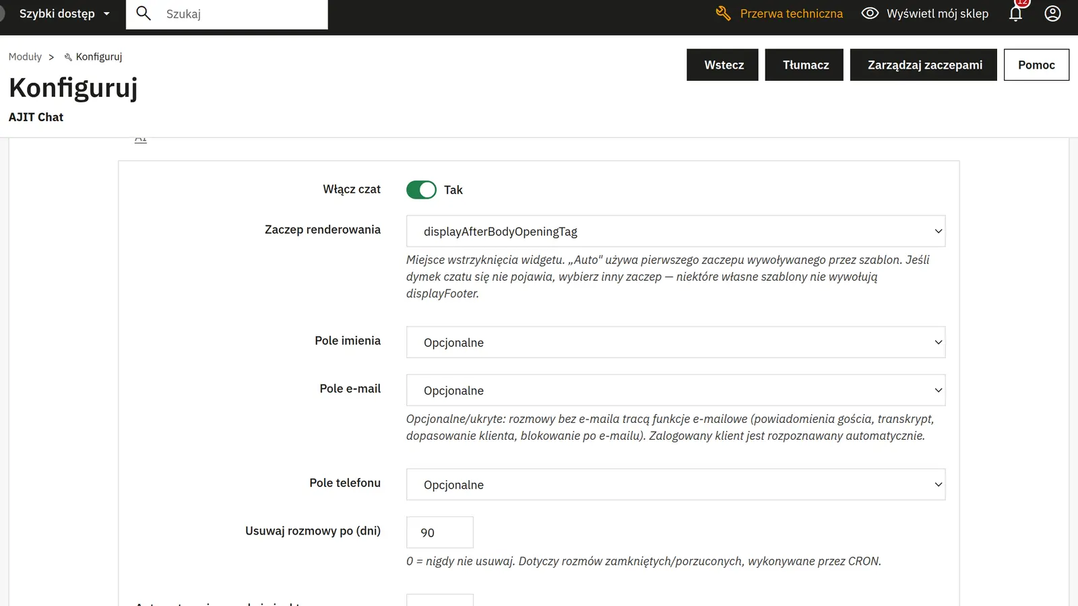Open the user account profile icon

point(1052,13)
